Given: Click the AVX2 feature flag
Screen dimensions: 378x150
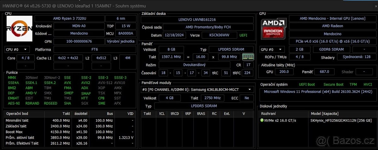Looking at the screenshot, I should point(86,83).
